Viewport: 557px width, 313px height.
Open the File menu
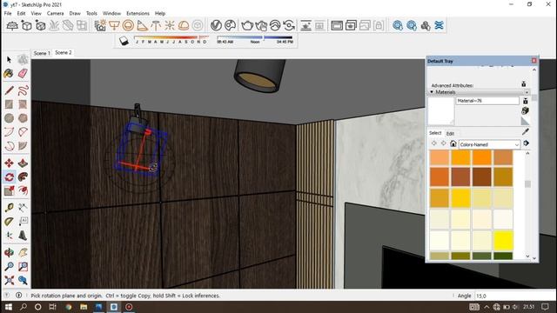8,13
